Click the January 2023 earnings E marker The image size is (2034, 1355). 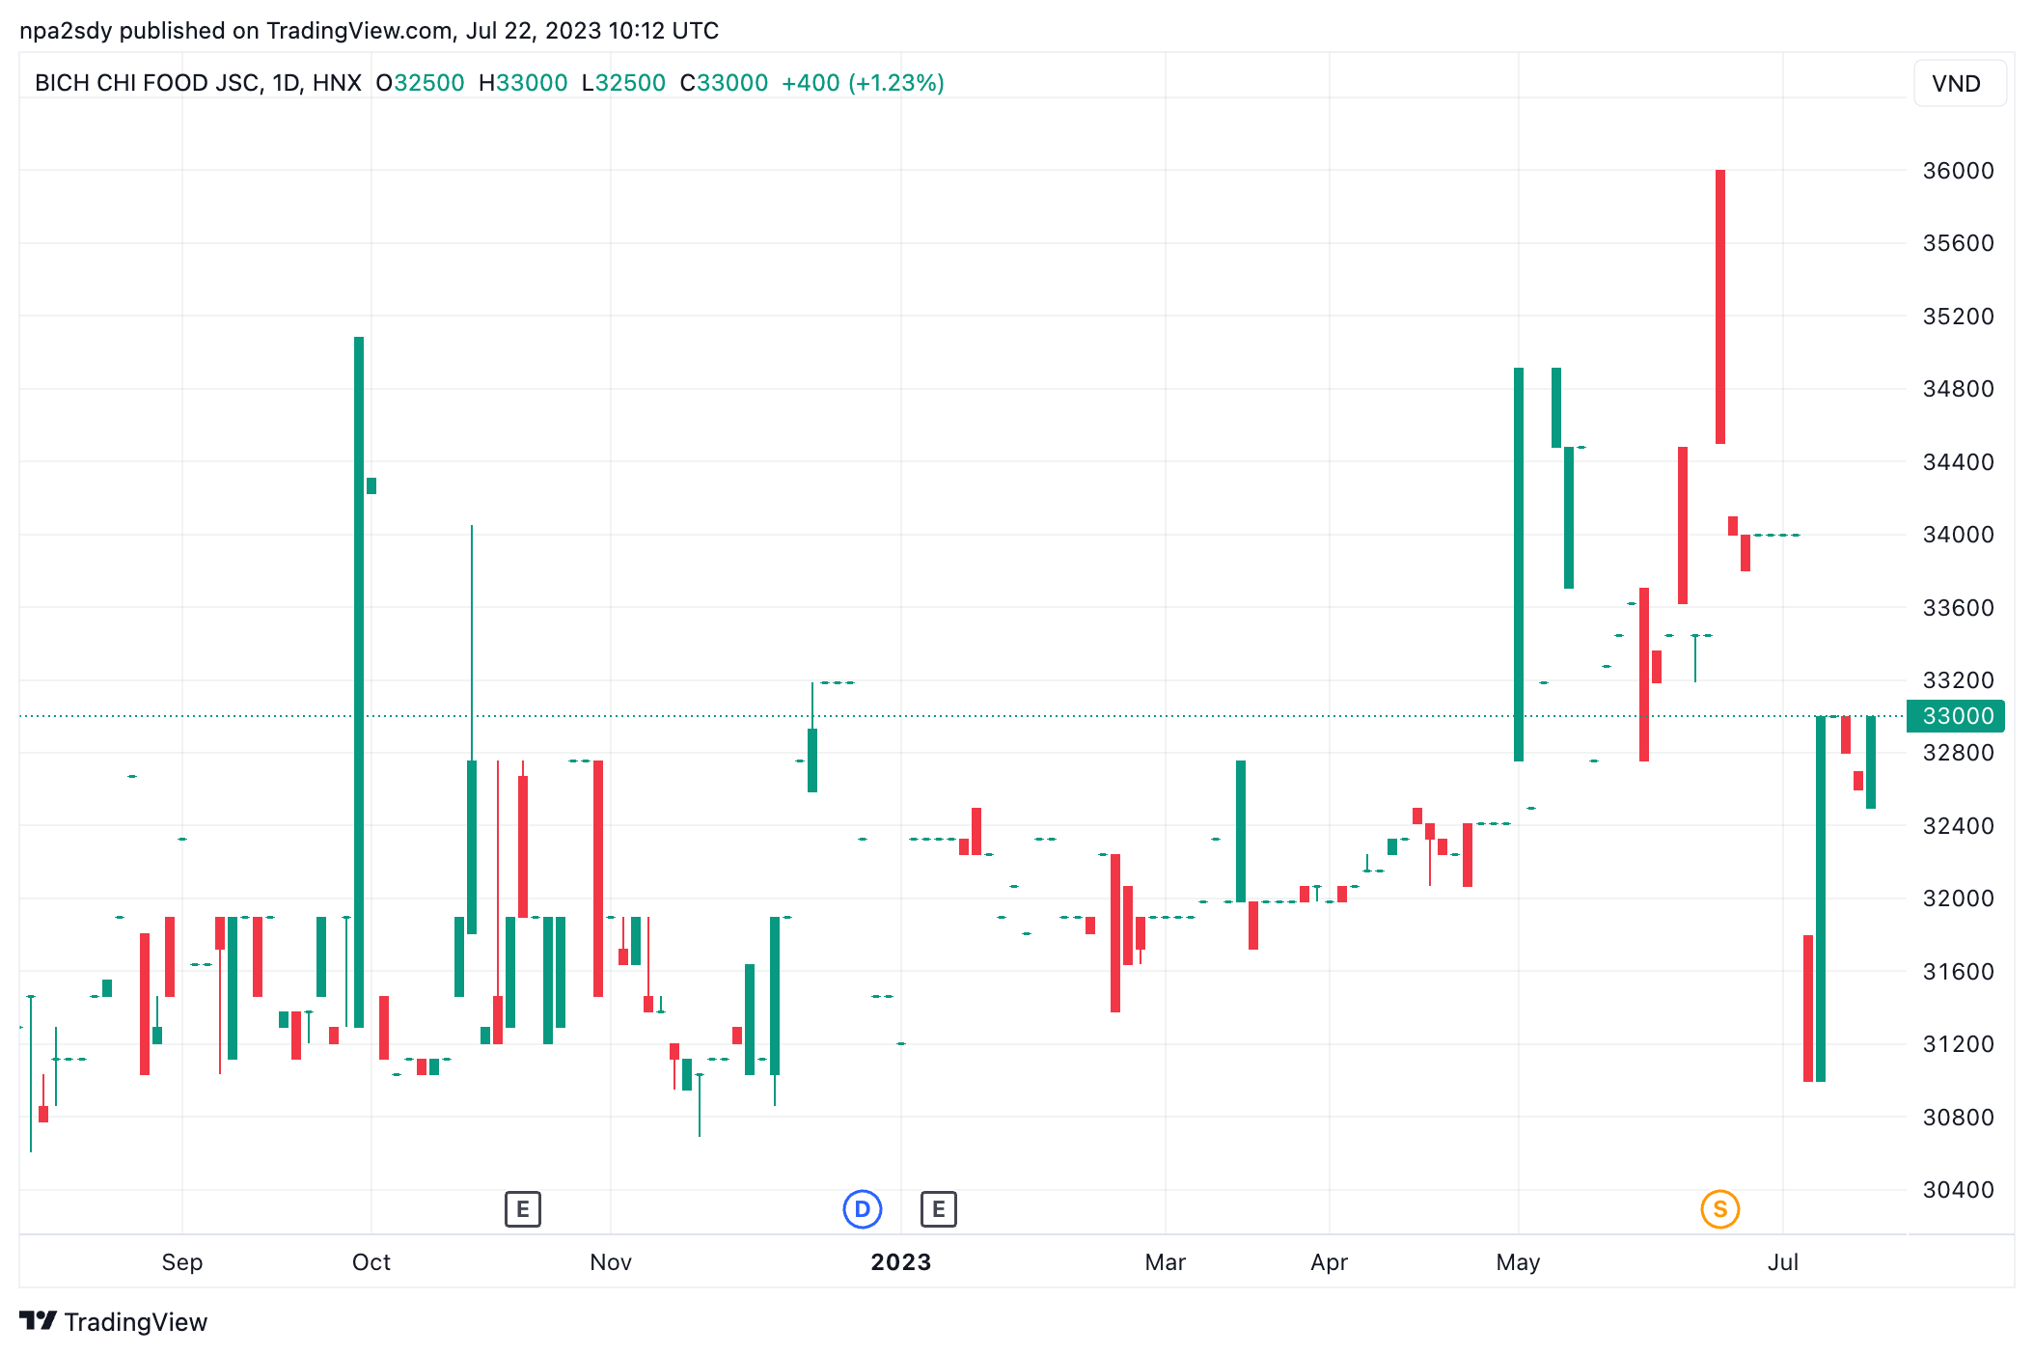(x=938, y=1209)
